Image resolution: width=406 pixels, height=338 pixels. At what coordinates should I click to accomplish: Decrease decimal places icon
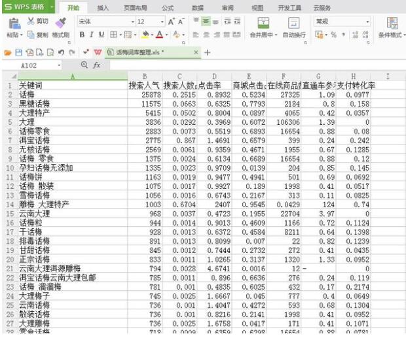365,35
